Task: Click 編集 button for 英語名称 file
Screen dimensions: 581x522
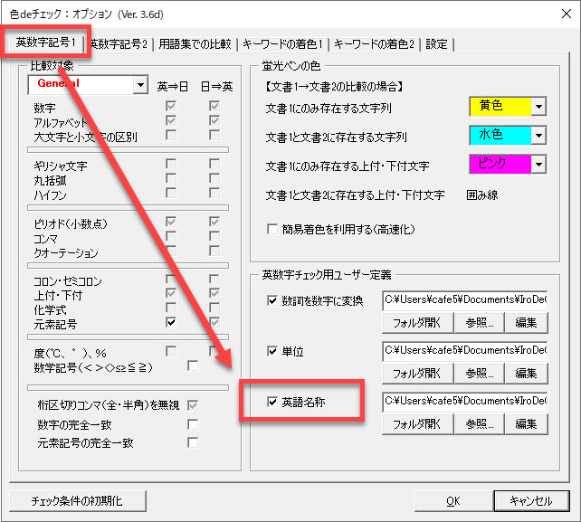Action: click(x=526, y=422)
